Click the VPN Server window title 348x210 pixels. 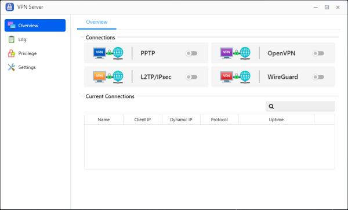30,7
